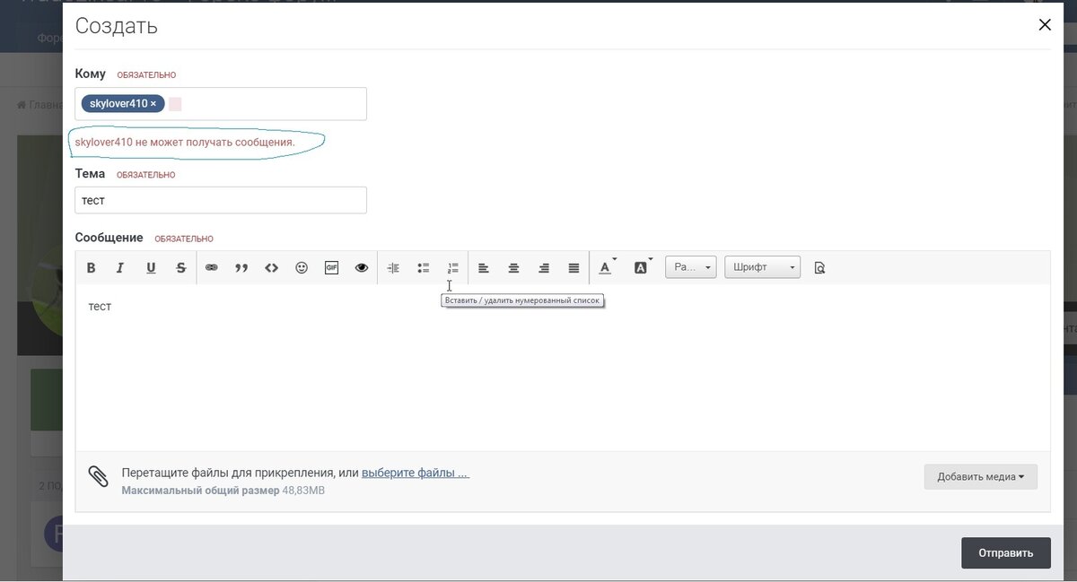1077x582 pixels.
Task: Click the indent icon in toolbar
Action: 393,267
